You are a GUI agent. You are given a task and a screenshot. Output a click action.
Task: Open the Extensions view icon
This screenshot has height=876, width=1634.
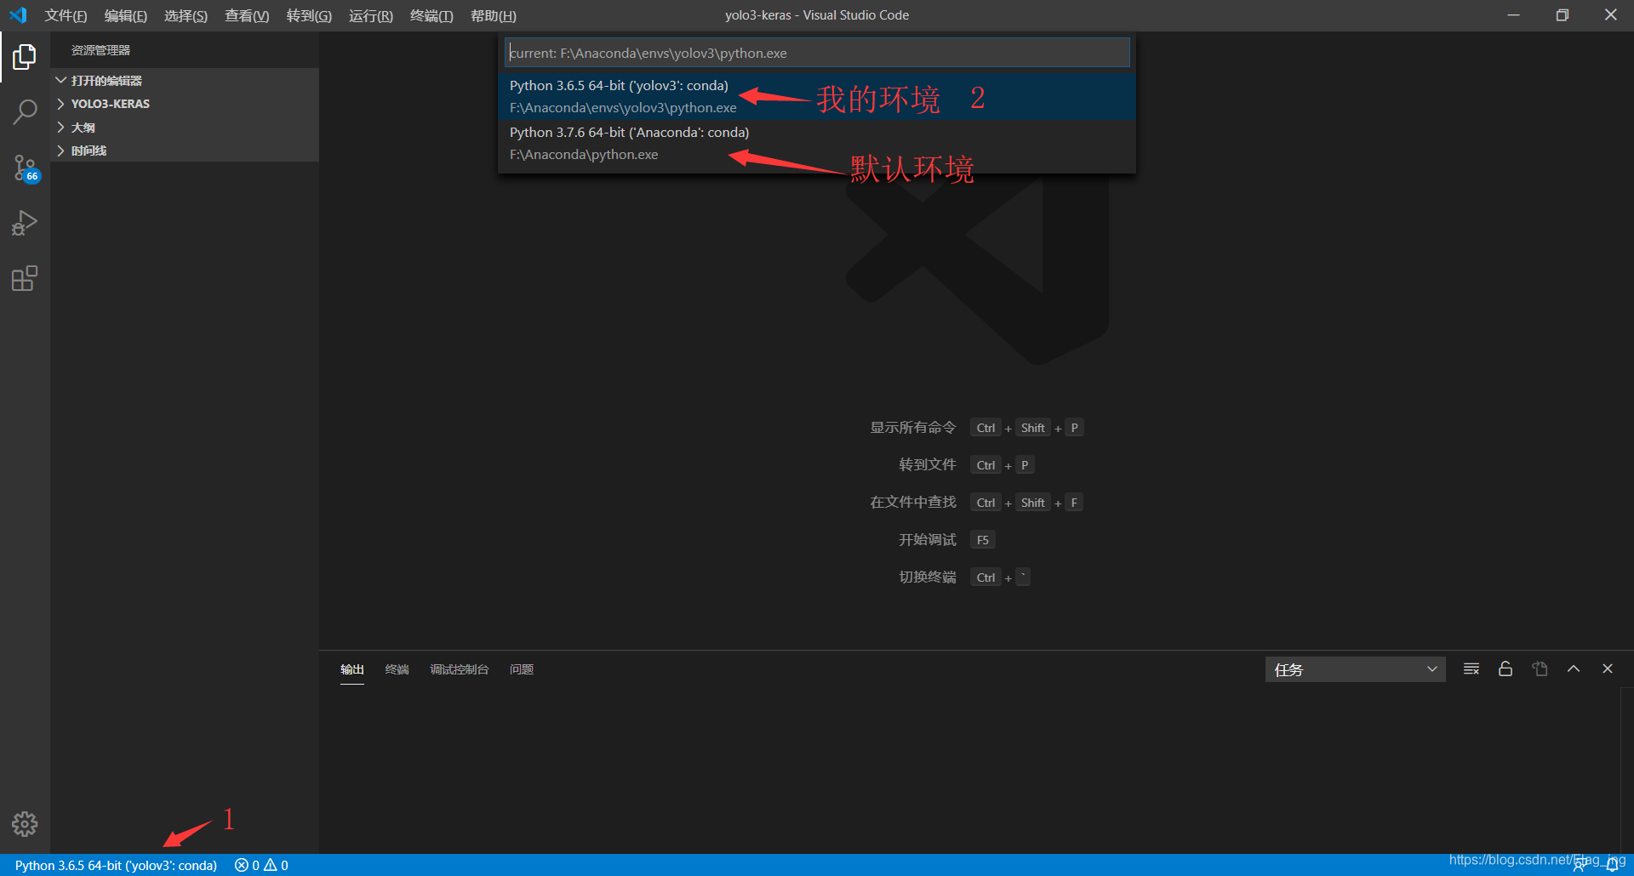coord(25,278)
